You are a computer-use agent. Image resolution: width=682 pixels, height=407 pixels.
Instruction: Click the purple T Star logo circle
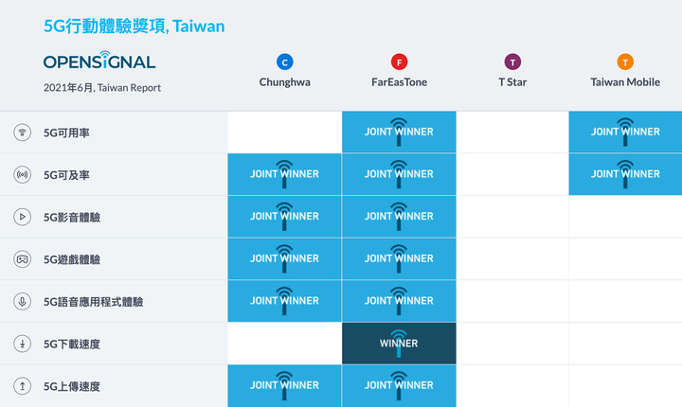pyautogui.click(x=512, y=62)
